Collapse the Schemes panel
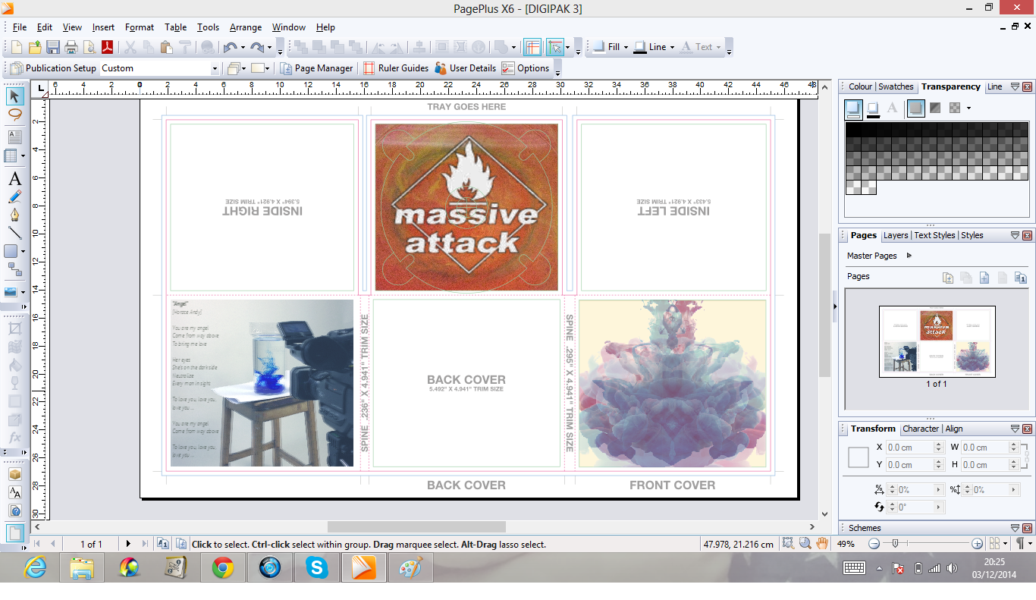The height and width of the screenshot is (600, 1036). coord(1015,528)
